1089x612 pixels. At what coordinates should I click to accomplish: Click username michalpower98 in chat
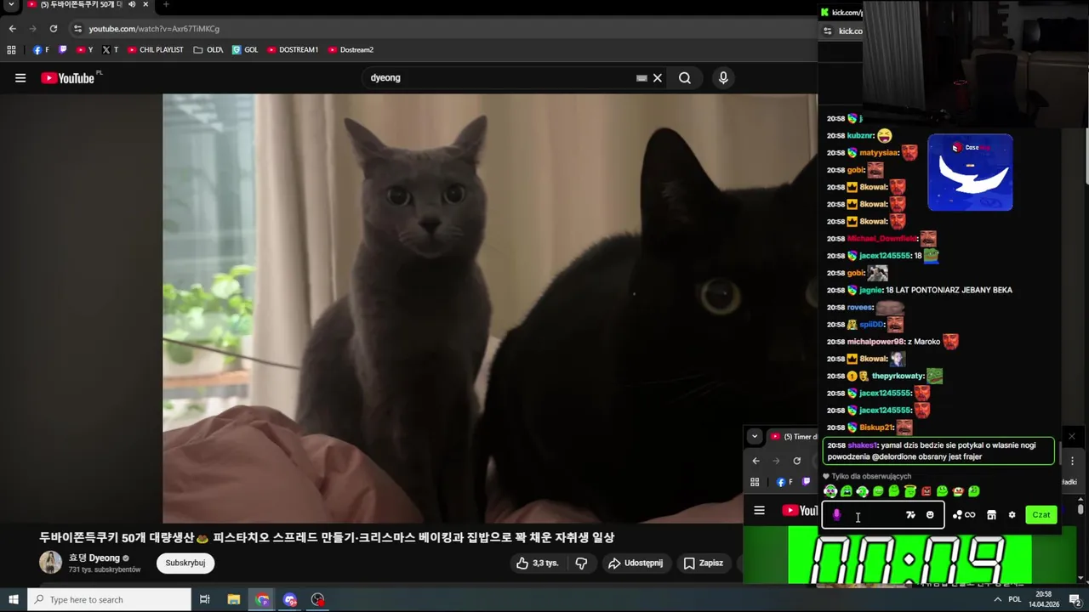876,342
